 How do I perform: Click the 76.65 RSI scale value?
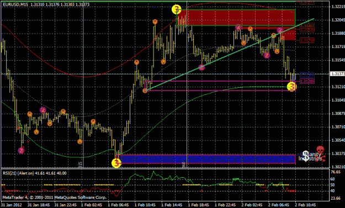pyautogui.click(x=336, y=172)
